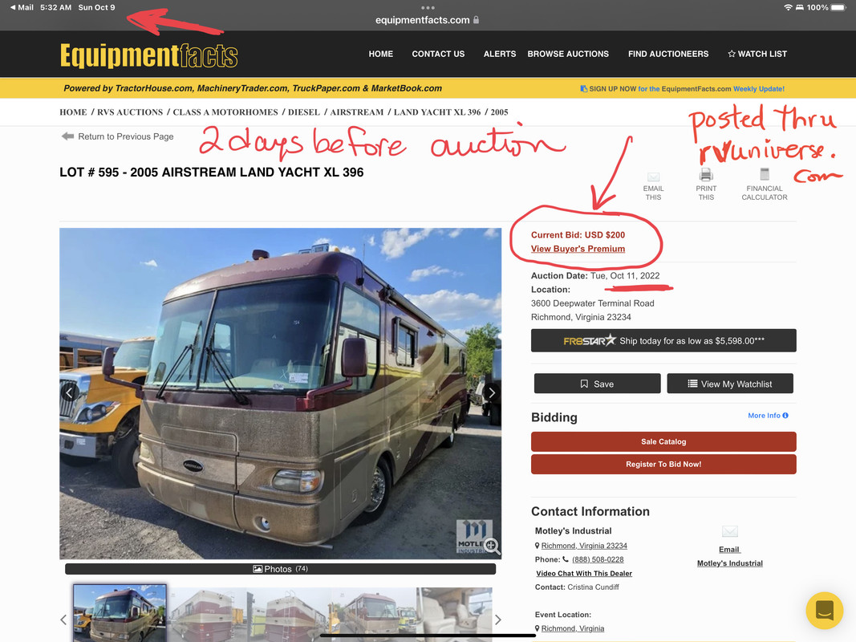The width and height of the screenshot is (856, 642).
Task: Open the Financial Calculator icon
Action: pos(765,174)
